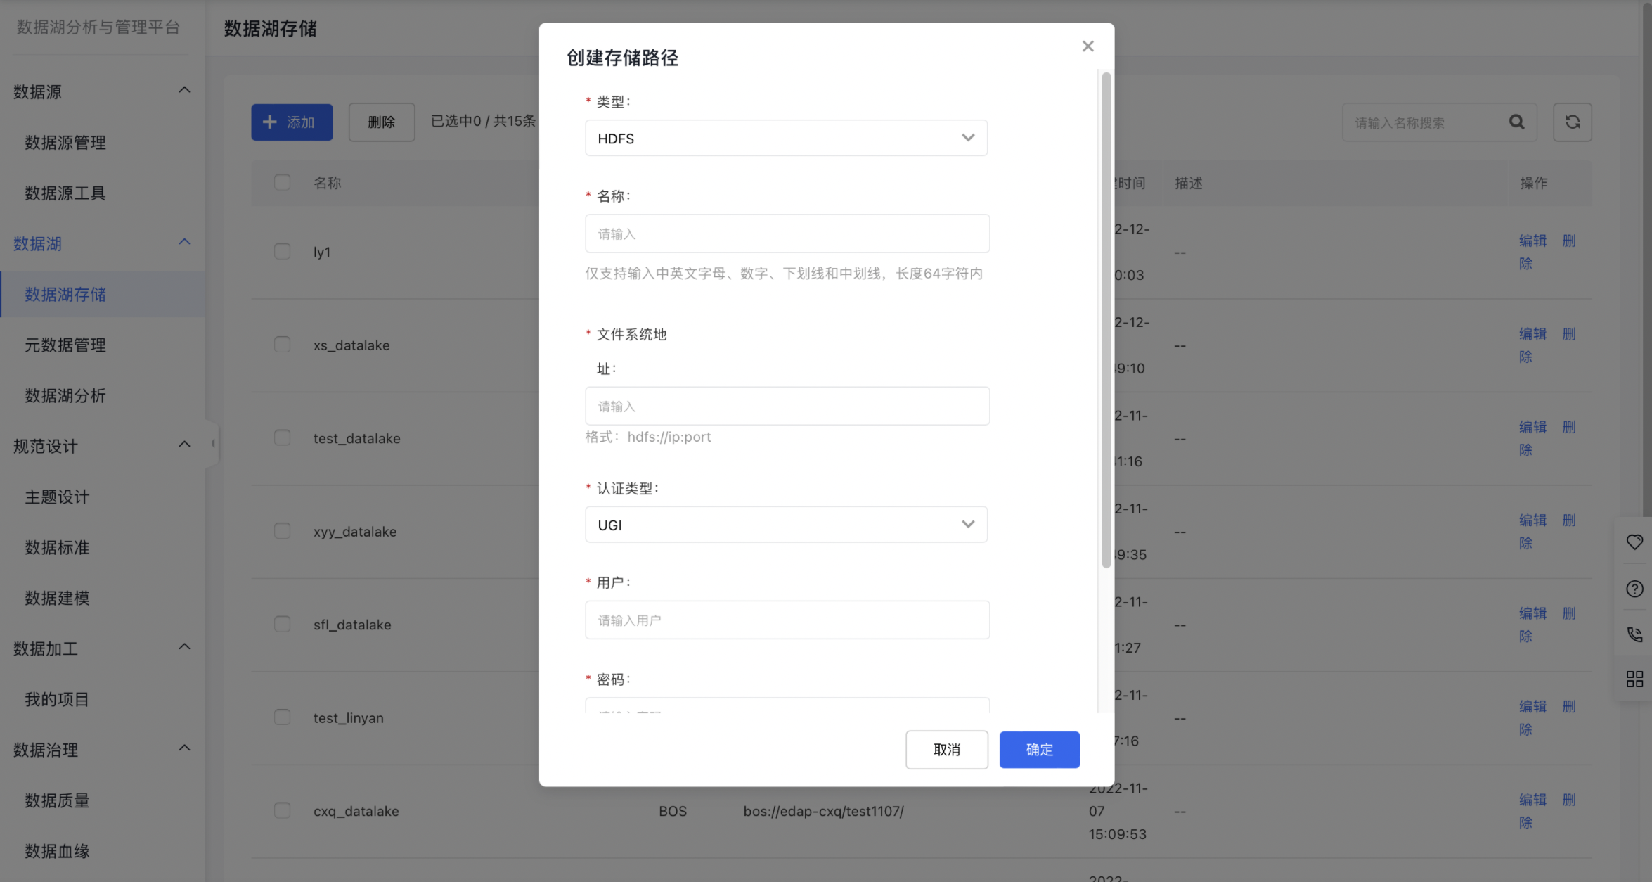The width and height of the screenshot is (1652, 882).
Task: Click 编辑 link for test_linyan row
Action: pyautogui.click(x=1532, y=707)
